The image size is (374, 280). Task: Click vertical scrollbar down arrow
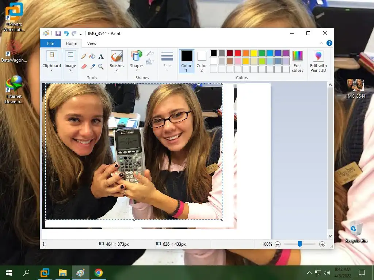coord(330,236)
